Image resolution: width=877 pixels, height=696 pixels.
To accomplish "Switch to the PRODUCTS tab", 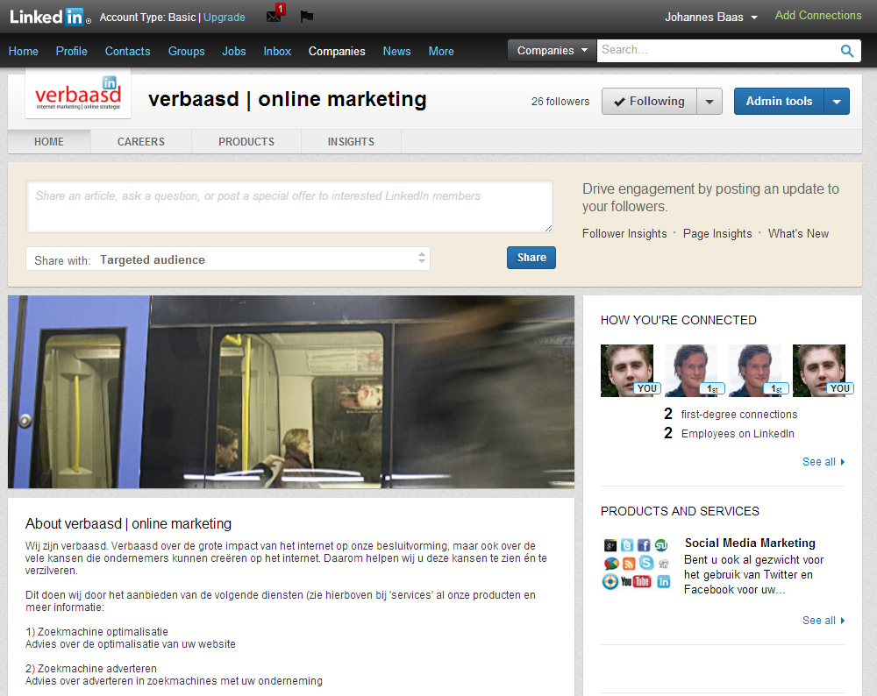I will click(x=246, y=142).
